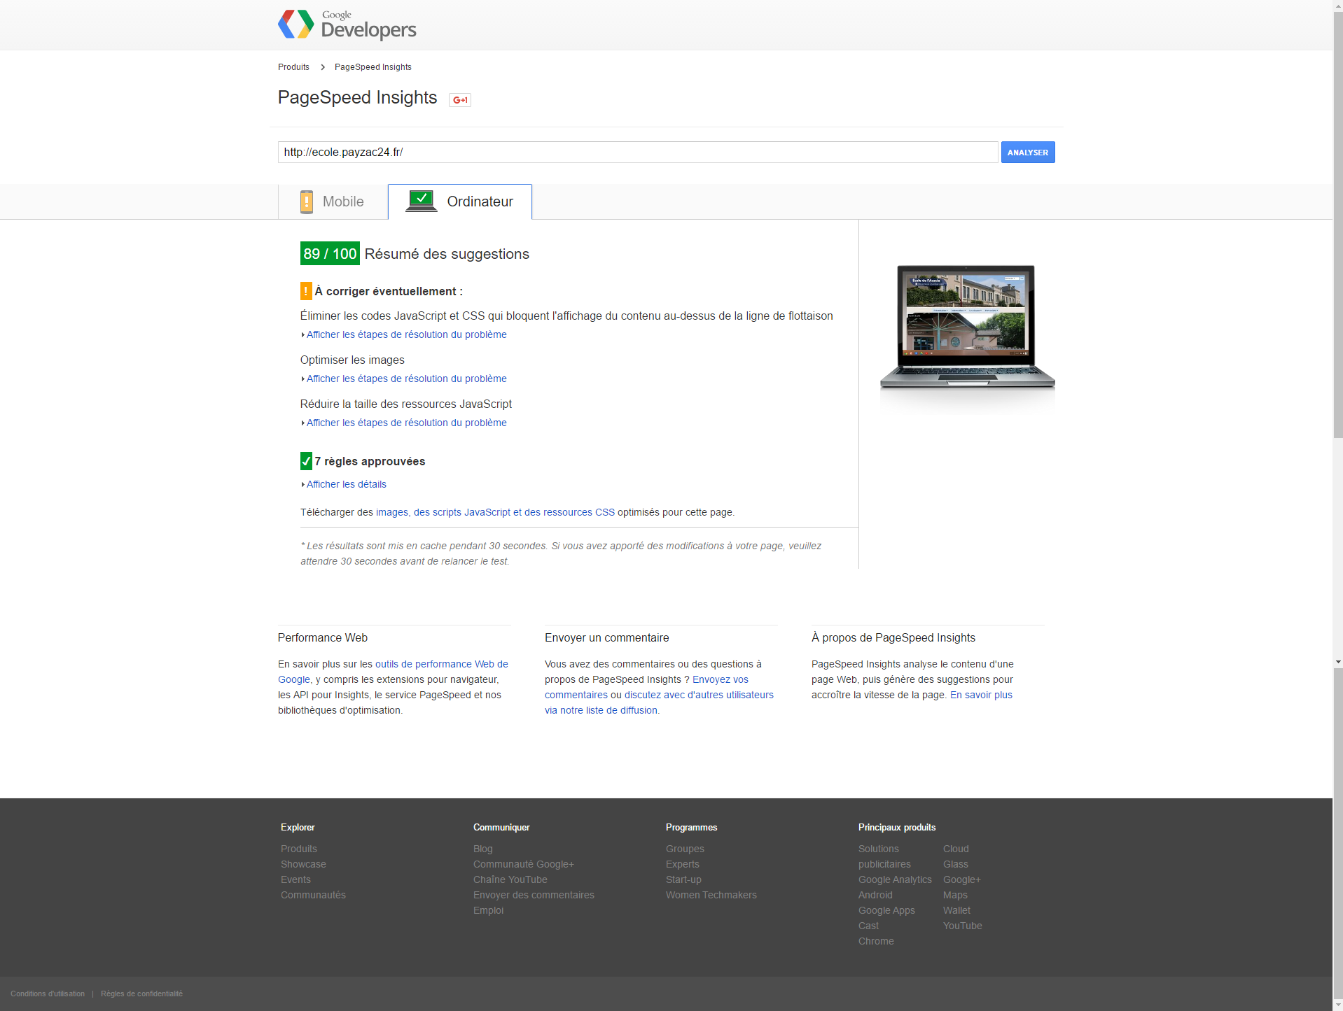Image resolution: width=1343 pixels, height=1011 pixels.
Task: Click inside the URL input field
Action: click(638, 153)
